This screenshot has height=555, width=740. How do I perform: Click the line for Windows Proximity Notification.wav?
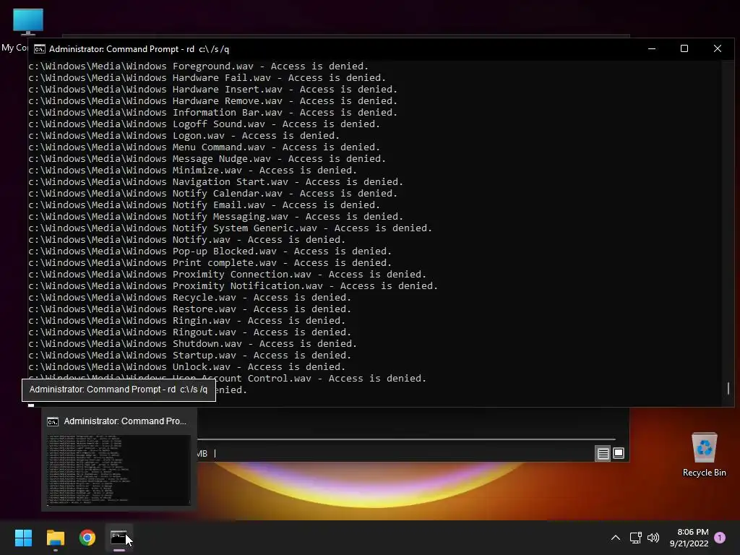click(233, 286)
